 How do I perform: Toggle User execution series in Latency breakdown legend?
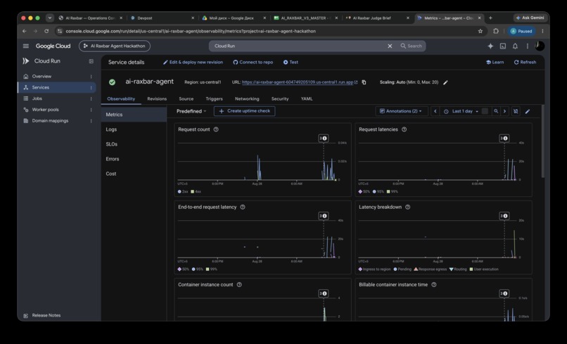tap(484, 269)
